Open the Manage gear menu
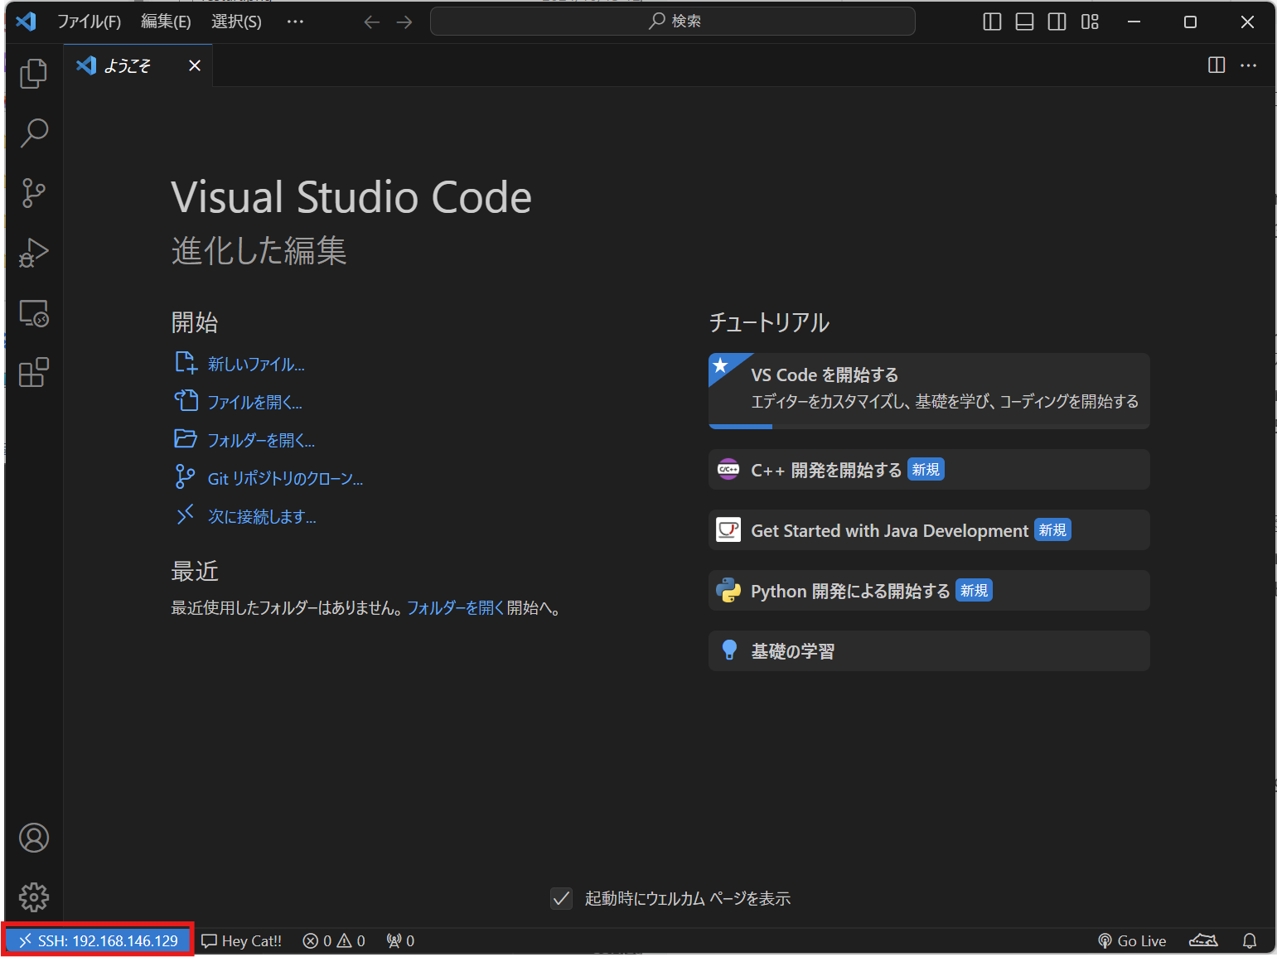The image size is (1277, 957). [34, 897]
